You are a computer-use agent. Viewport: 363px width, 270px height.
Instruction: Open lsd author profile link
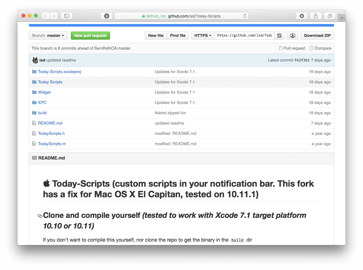[x=42, y=60]
